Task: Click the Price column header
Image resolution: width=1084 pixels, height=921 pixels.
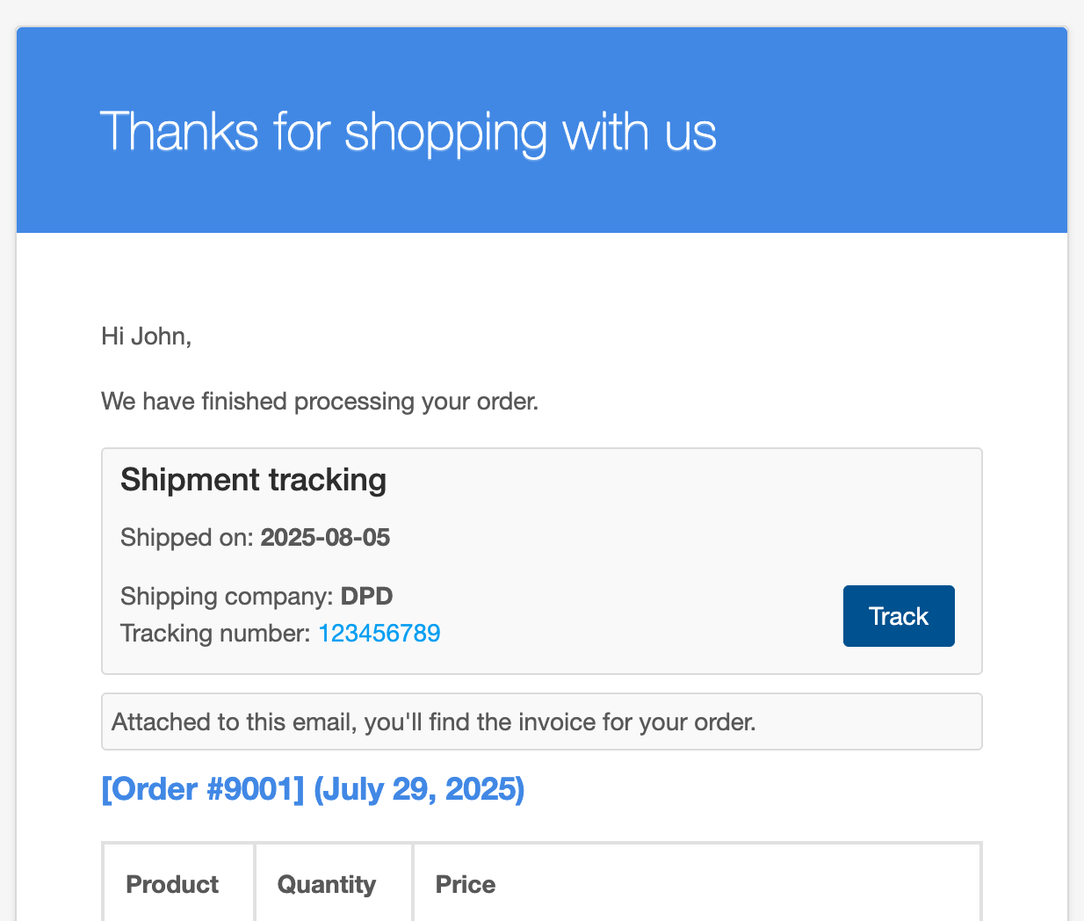Action: coord(466,885)
